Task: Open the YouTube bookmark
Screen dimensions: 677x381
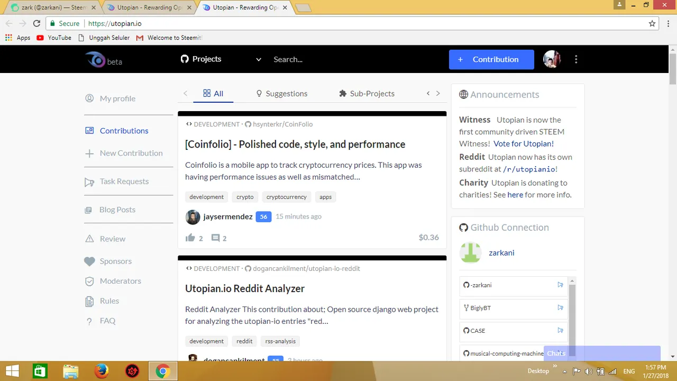Action: [x=54, y=38]
